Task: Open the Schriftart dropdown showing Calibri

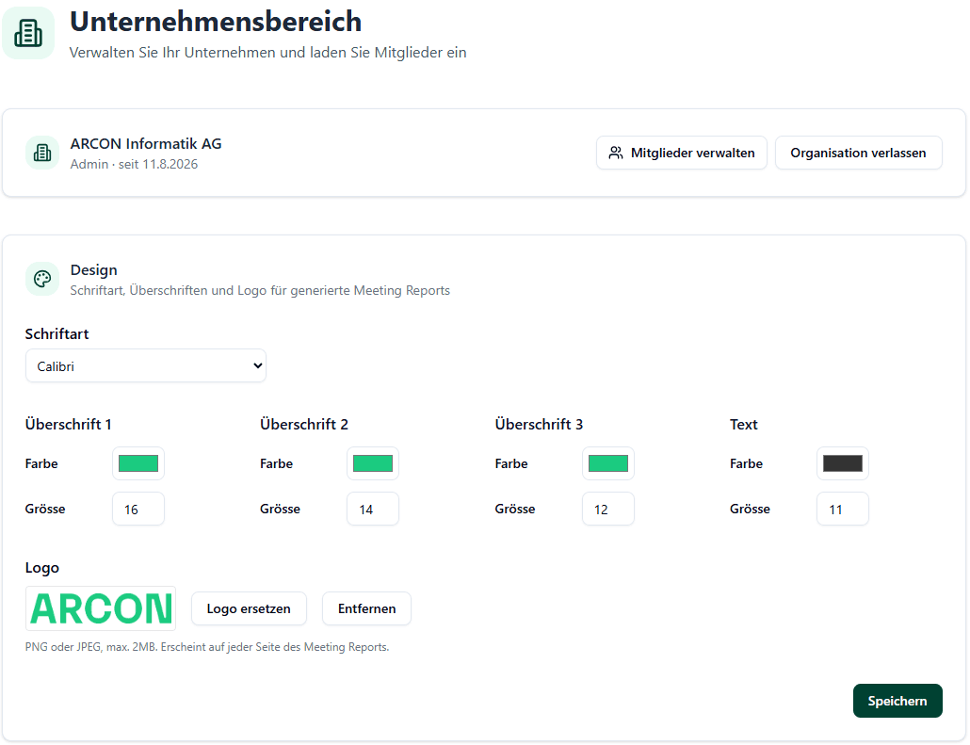Action: 145,365
